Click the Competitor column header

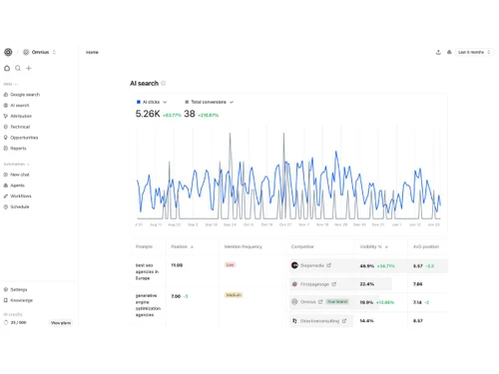point(302,246)
